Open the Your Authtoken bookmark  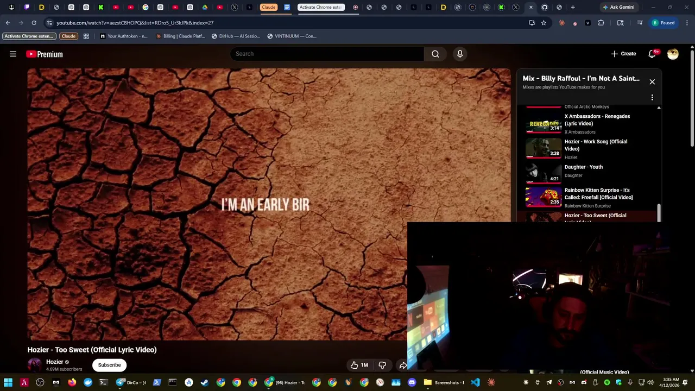tap(124, 36)
